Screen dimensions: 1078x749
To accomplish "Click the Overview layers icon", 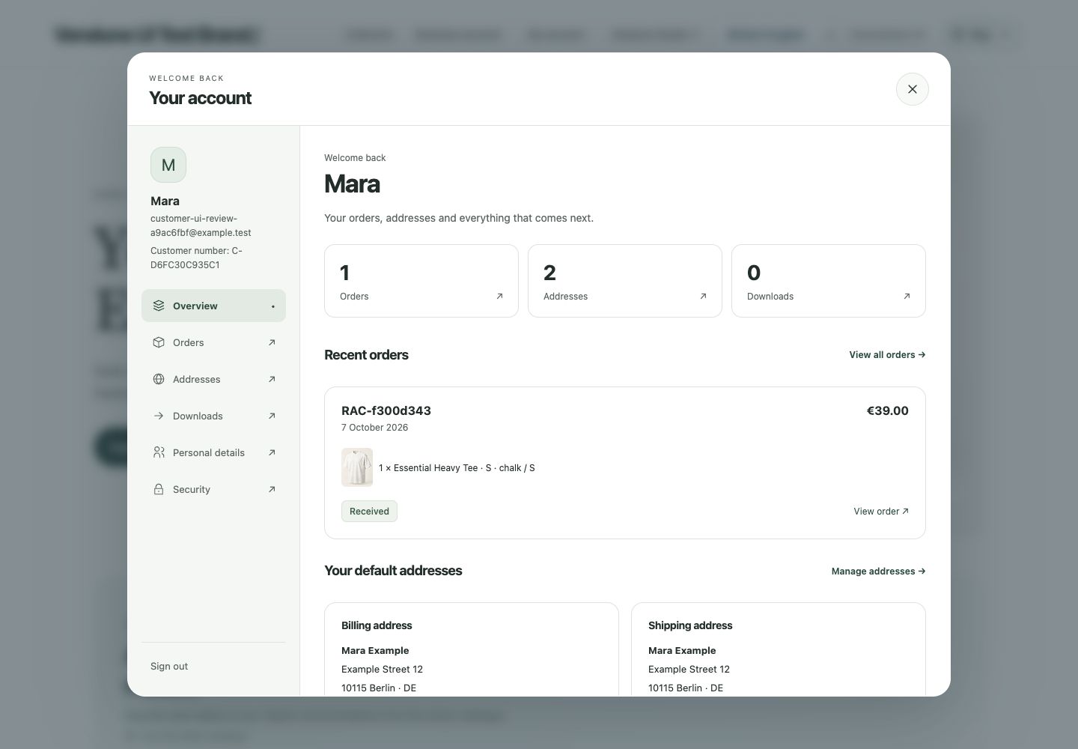I will (159, 306).
